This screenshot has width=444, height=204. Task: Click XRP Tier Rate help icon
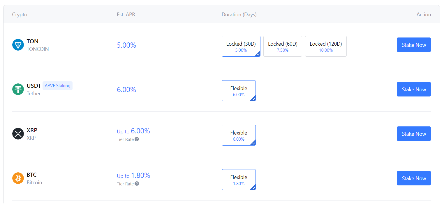pyautogui.click(x=137, y=139)
